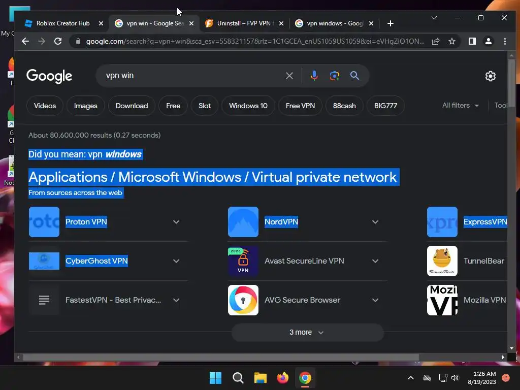The image size is (520, 390).
Task: Go back to the previous page
Action: [25, 41]
